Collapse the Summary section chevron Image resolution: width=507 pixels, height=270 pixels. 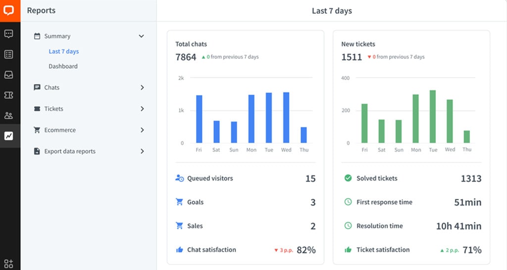click(x=141, y=36)
